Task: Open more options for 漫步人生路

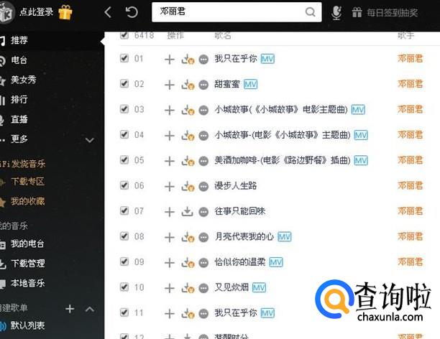Action: pyautogui.click(x=203, y=187)
